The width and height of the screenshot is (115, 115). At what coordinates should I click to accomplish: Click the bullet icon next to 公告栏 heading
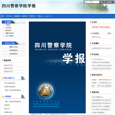91,22
